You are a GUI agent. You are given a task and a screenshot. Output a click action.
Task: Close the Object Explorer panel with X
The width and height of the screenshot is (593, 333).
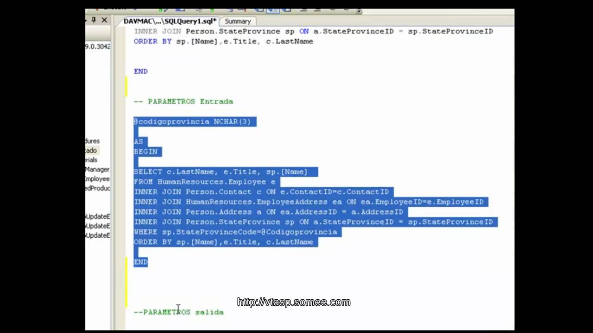coord(104,20)
